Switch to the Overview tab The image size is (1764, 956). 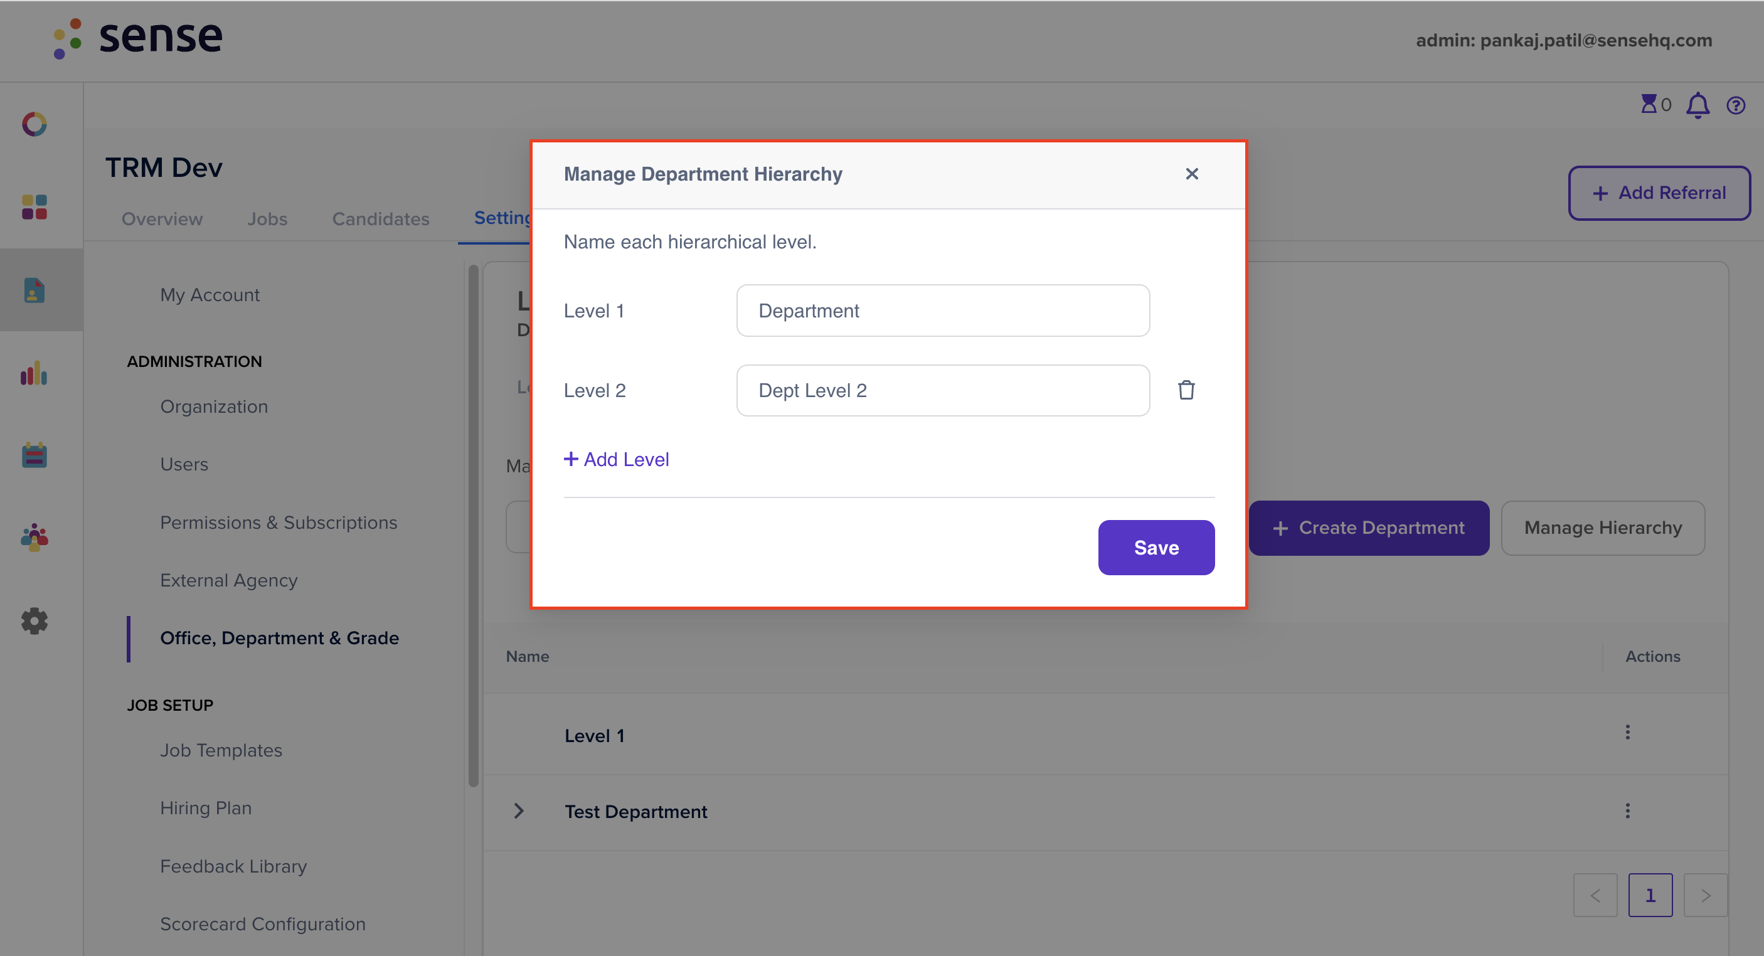162,219
